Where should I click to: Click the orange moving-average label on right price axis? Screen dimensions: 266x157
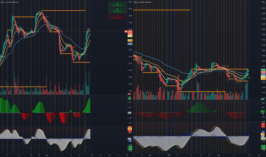(263, 79)
